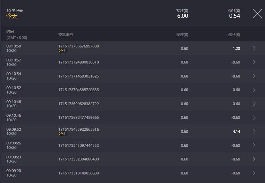Expand details arrow for 09:09:26 record
Image resolution: width=265 pixels, height=183 pixels.
(254, 145)
